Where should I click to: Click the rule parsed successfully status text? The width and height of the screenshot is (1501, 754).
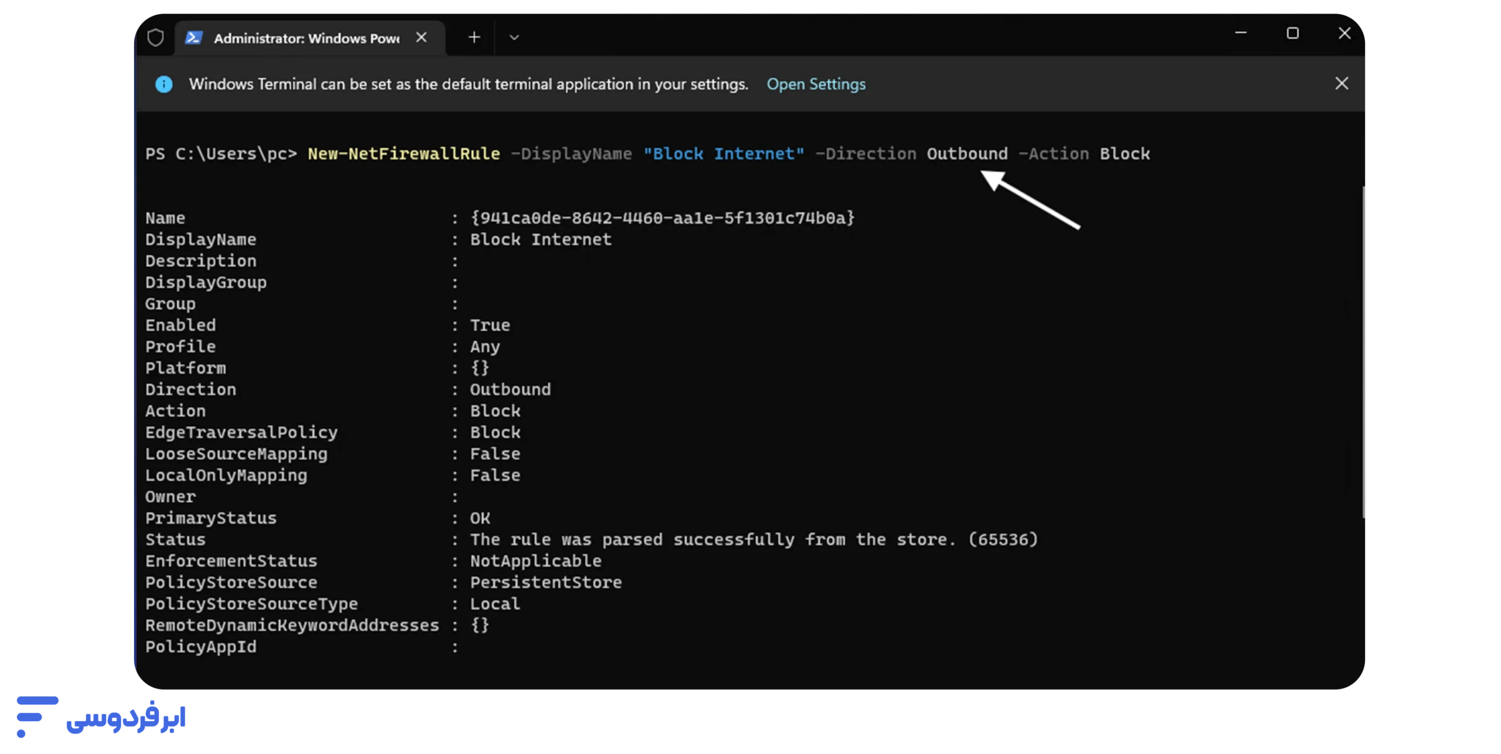coord(753,539)
